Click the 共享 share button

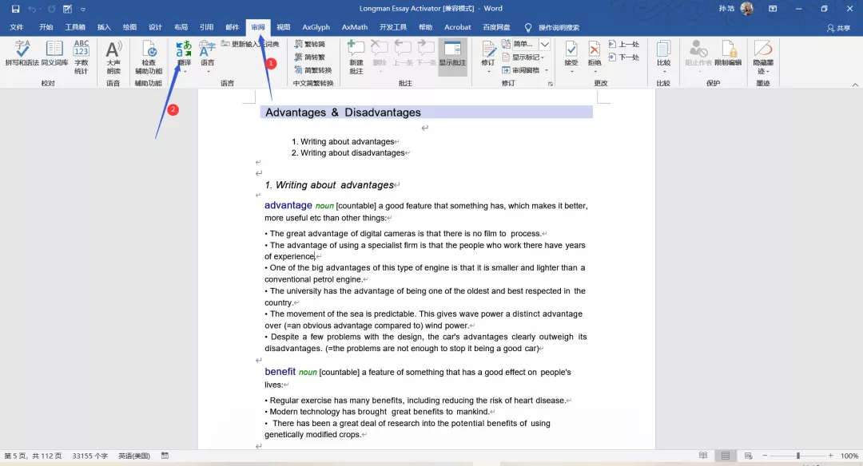[x=838, y=28]
